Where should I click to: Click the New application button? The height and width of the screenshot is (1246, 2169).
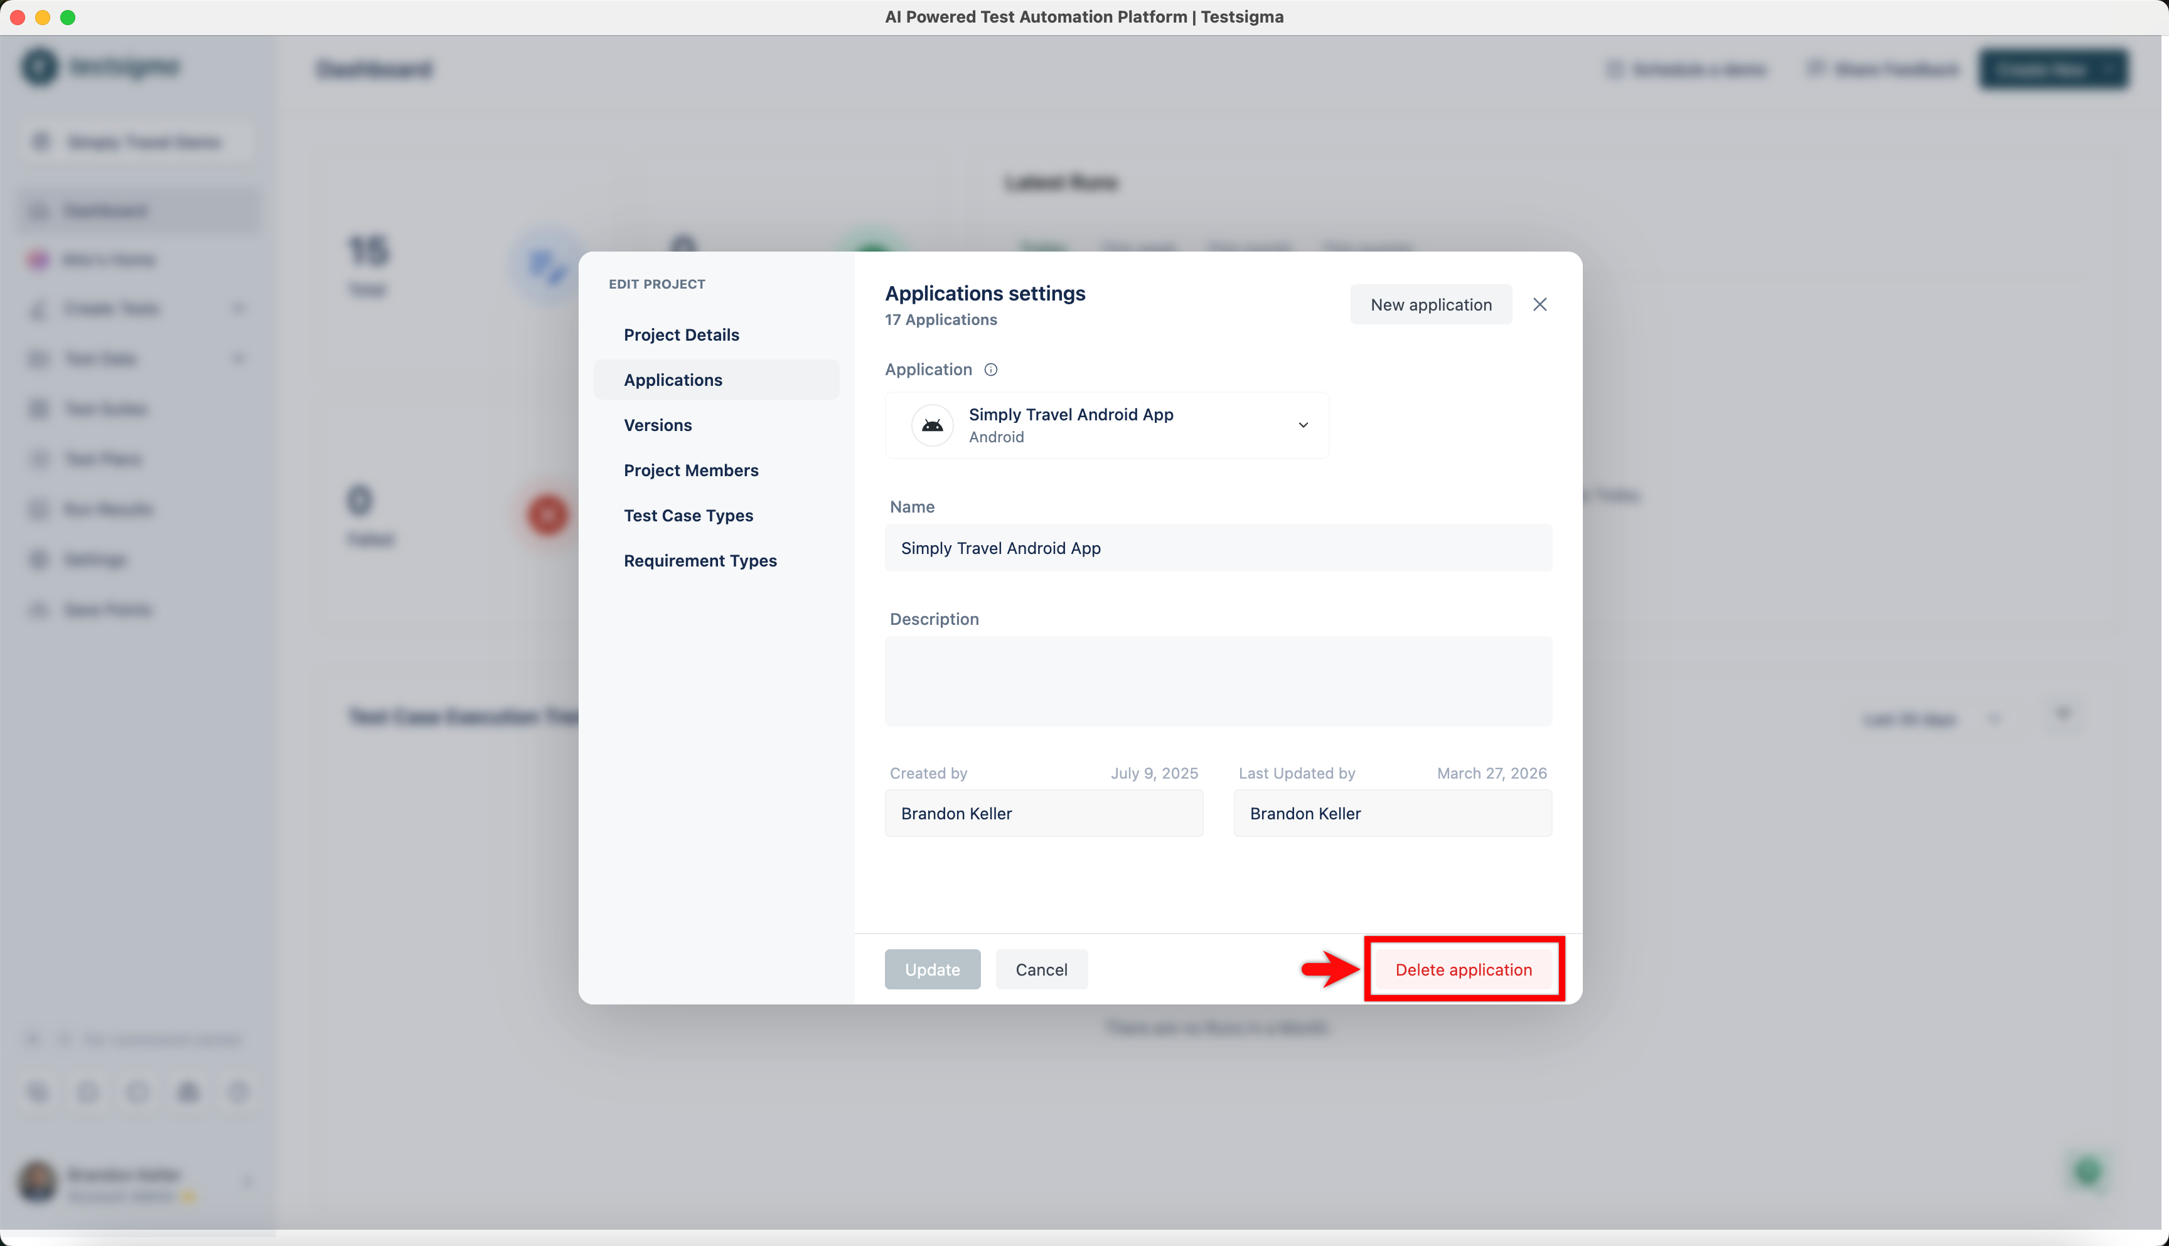(x=1430, y=305)
